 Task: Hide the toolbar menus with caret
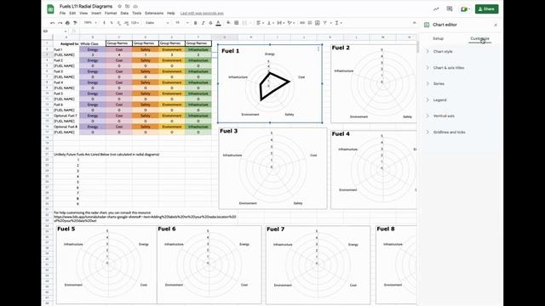tap(415, 23)
